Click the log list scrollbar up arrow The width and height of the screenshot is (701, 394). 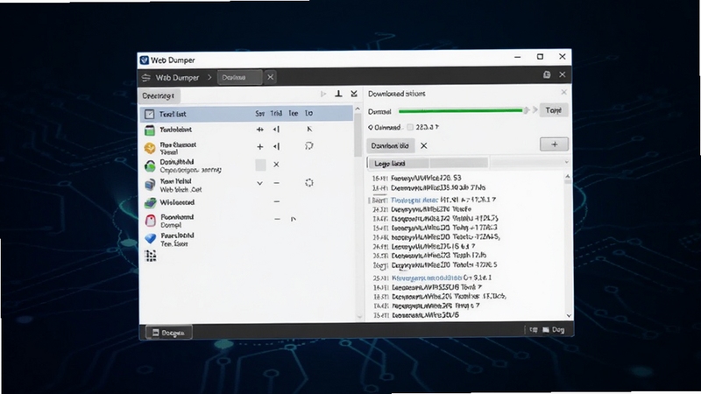click(567, 177)
